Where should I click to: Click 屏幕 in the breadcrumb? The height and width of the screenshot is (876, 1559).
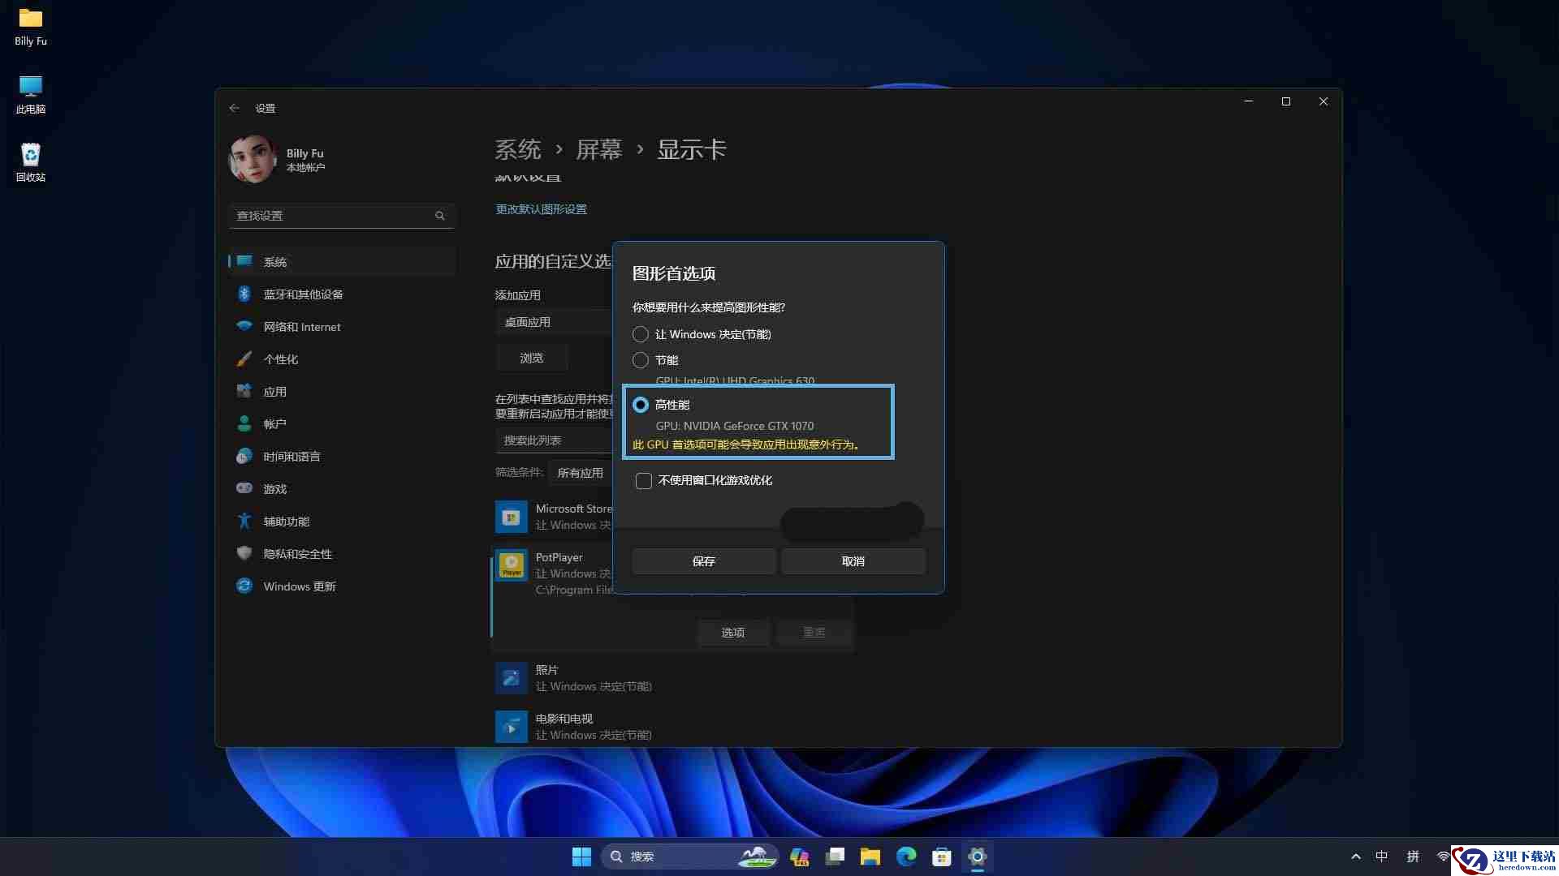click(x=599, y=149)
